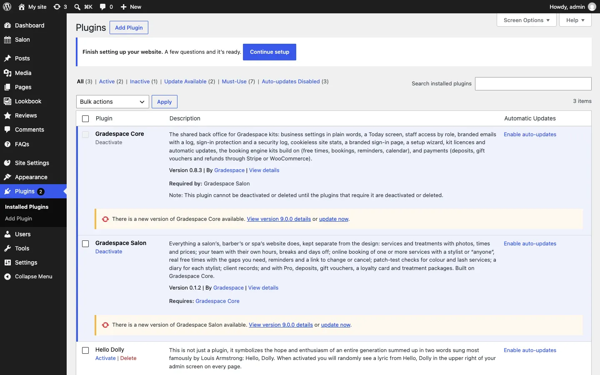Click the Media icon in sidebar

[7, 73]
